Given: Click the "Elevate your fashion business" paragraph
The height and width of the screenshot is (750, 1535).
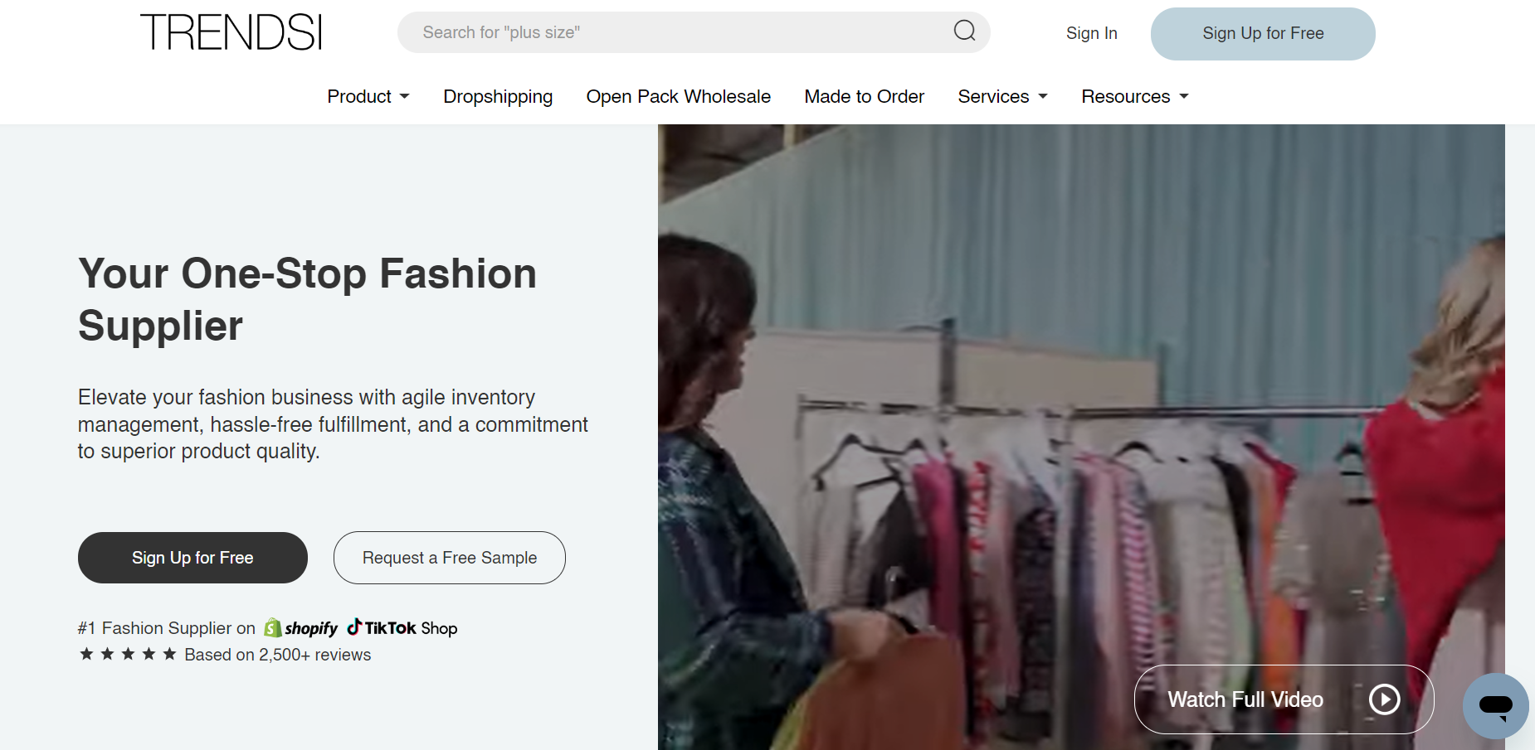Looking at the screenshot, I should click(333, 424).
